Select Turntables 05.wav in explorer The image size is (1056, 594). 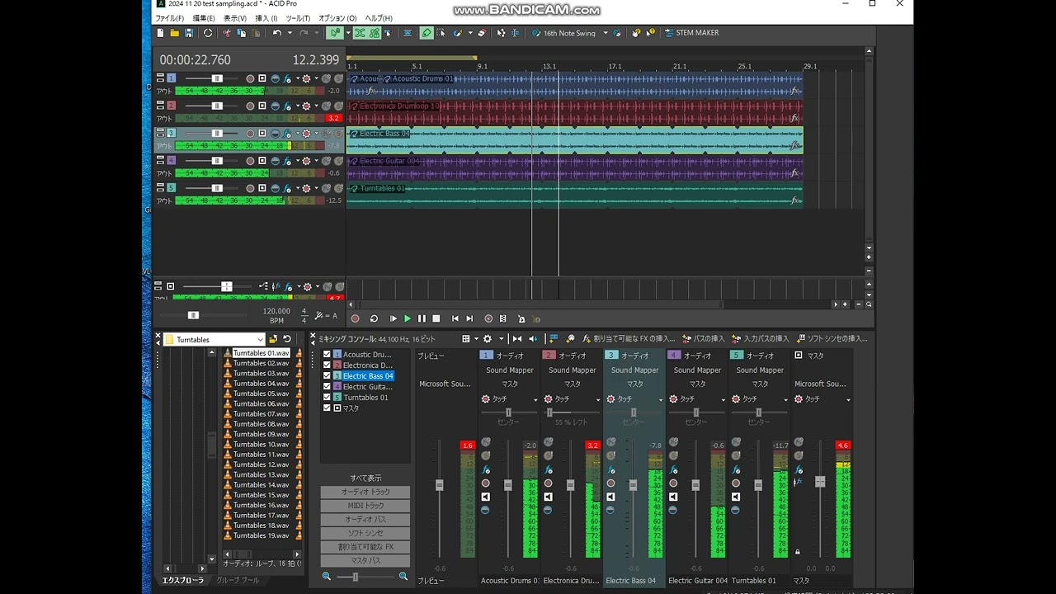tap(261, 394)
